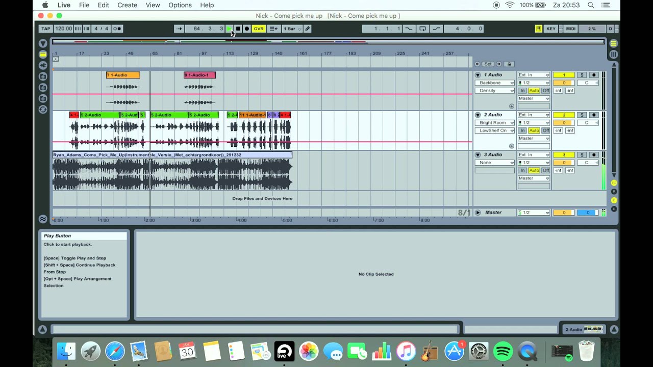Viewport: 653px width, 367px height.
Task: Open the Backbone device chooser dropdown
Action: click(495, 83)
